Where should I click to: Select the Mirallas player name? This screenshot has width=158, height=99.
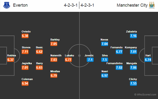(x=55, y=71)
